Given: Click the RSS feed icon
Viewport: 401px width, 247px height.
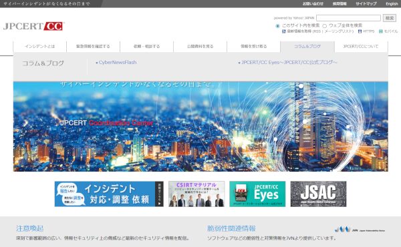Looking at the screenshot, I should point(283,31).
